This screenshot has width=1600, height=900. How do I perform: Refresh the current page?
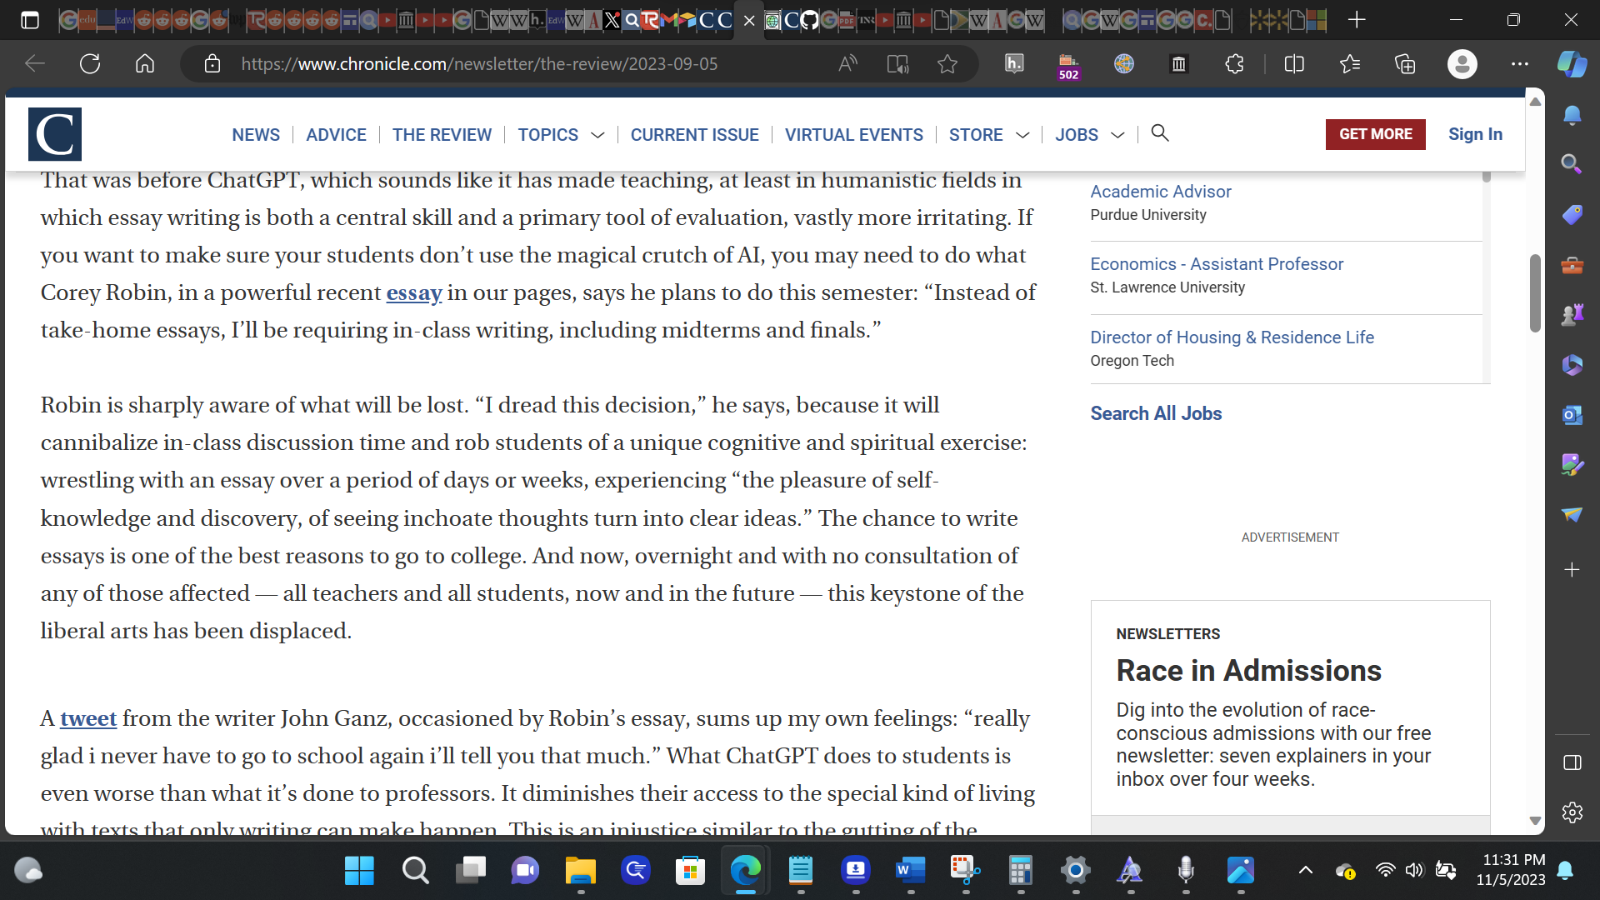(90, 64)
